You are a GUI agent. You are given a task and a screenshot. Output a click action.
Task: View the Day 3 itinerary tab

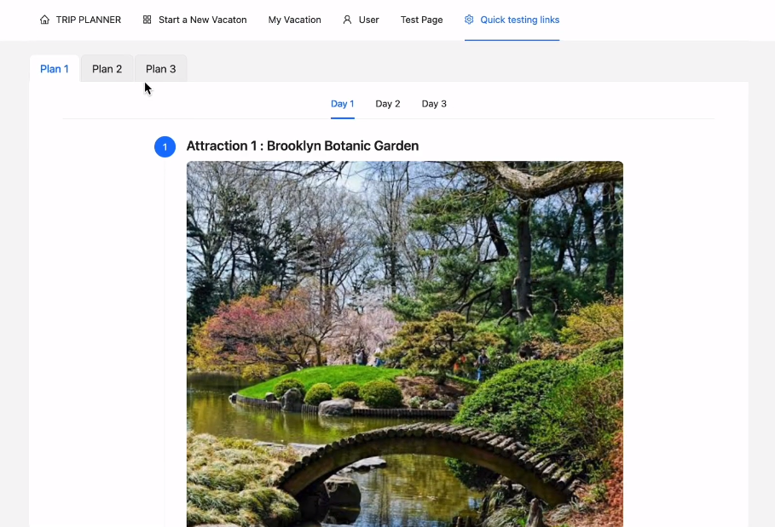point(434,104)
